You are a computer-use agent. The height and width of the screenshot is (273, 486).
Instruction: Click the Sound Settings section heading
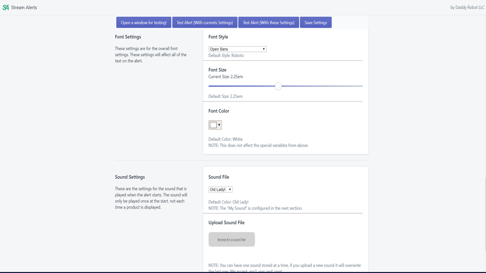coord(130,177)
